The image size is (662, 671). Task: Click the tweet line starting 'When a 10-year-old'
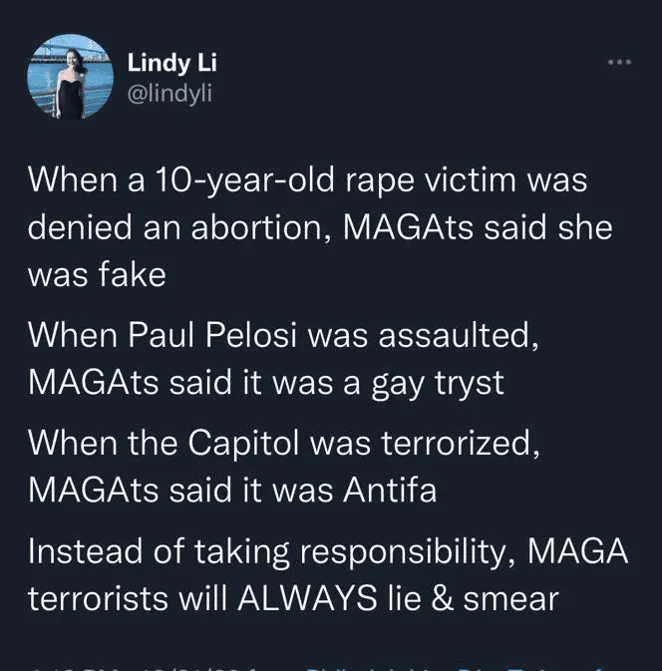pyautogui.click(x=307, y=179)
